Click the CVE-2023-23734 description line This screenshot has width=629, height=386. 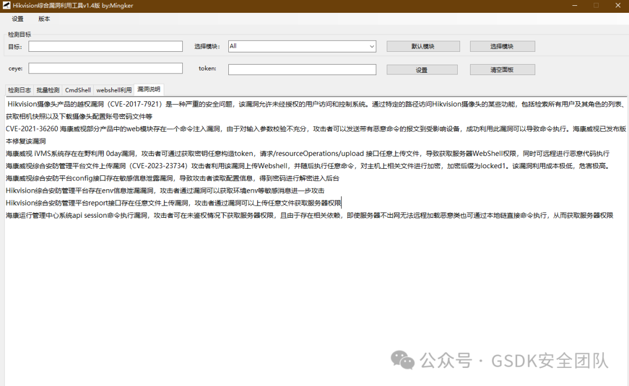(308, 166)
